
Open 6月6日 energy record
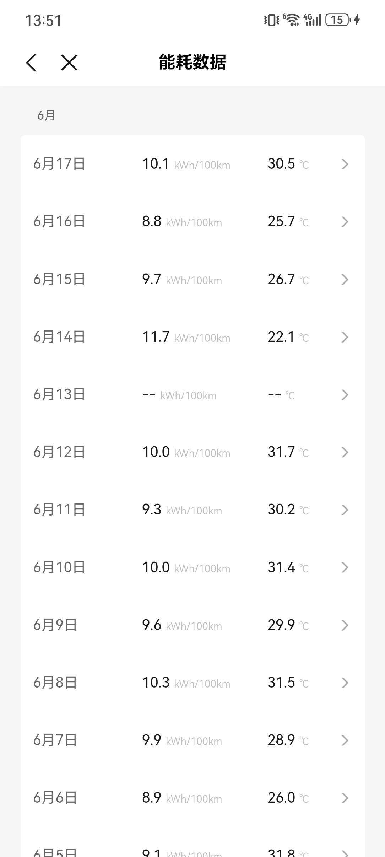(193, 798)
